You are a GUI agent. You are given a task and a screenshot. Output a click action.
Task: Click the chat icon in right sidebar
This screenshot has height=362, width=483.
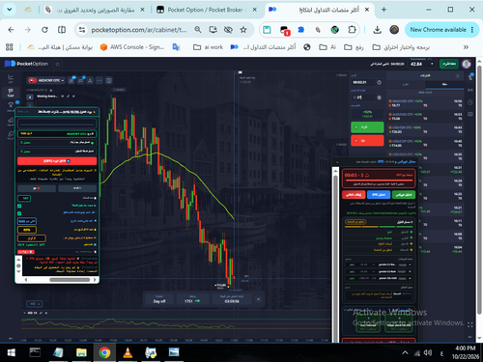[470, 114]
